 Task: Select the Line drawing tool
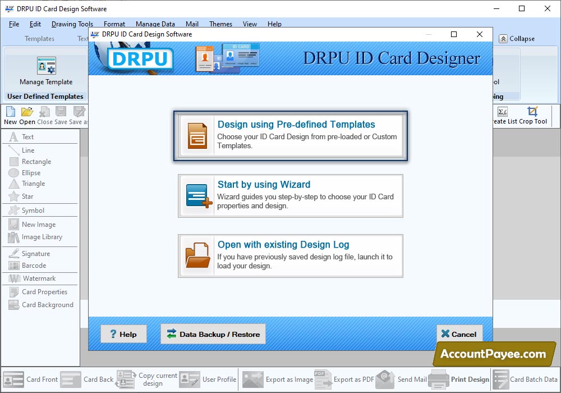coord(22,150)
